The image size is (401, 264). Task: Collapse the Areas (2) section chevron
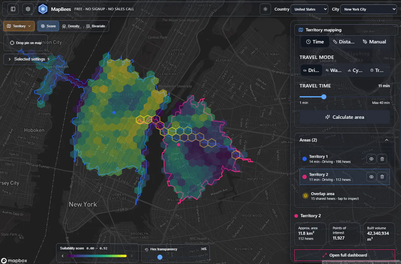pos(386,140)
